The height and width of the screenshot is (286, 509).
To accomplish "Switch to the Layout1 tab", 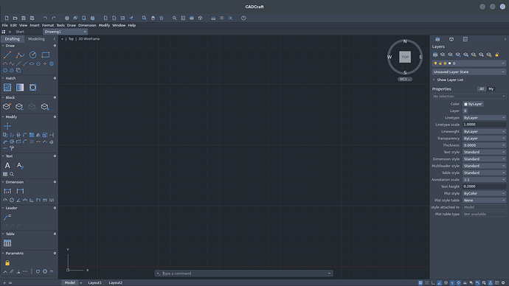I will point(94,283).
